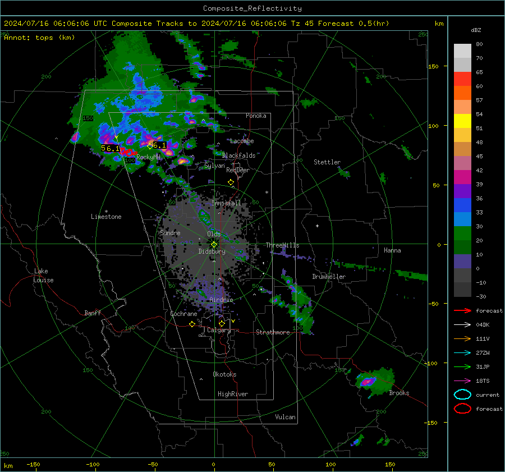Image resolution: width=505 pixels, height=472 pixels.
Task: Click the yellow diamond marker below Cochrane
Action: point(192,324)
